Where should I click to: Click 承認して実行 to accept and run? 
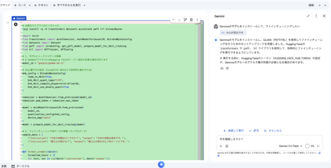(x=234, y=131)
